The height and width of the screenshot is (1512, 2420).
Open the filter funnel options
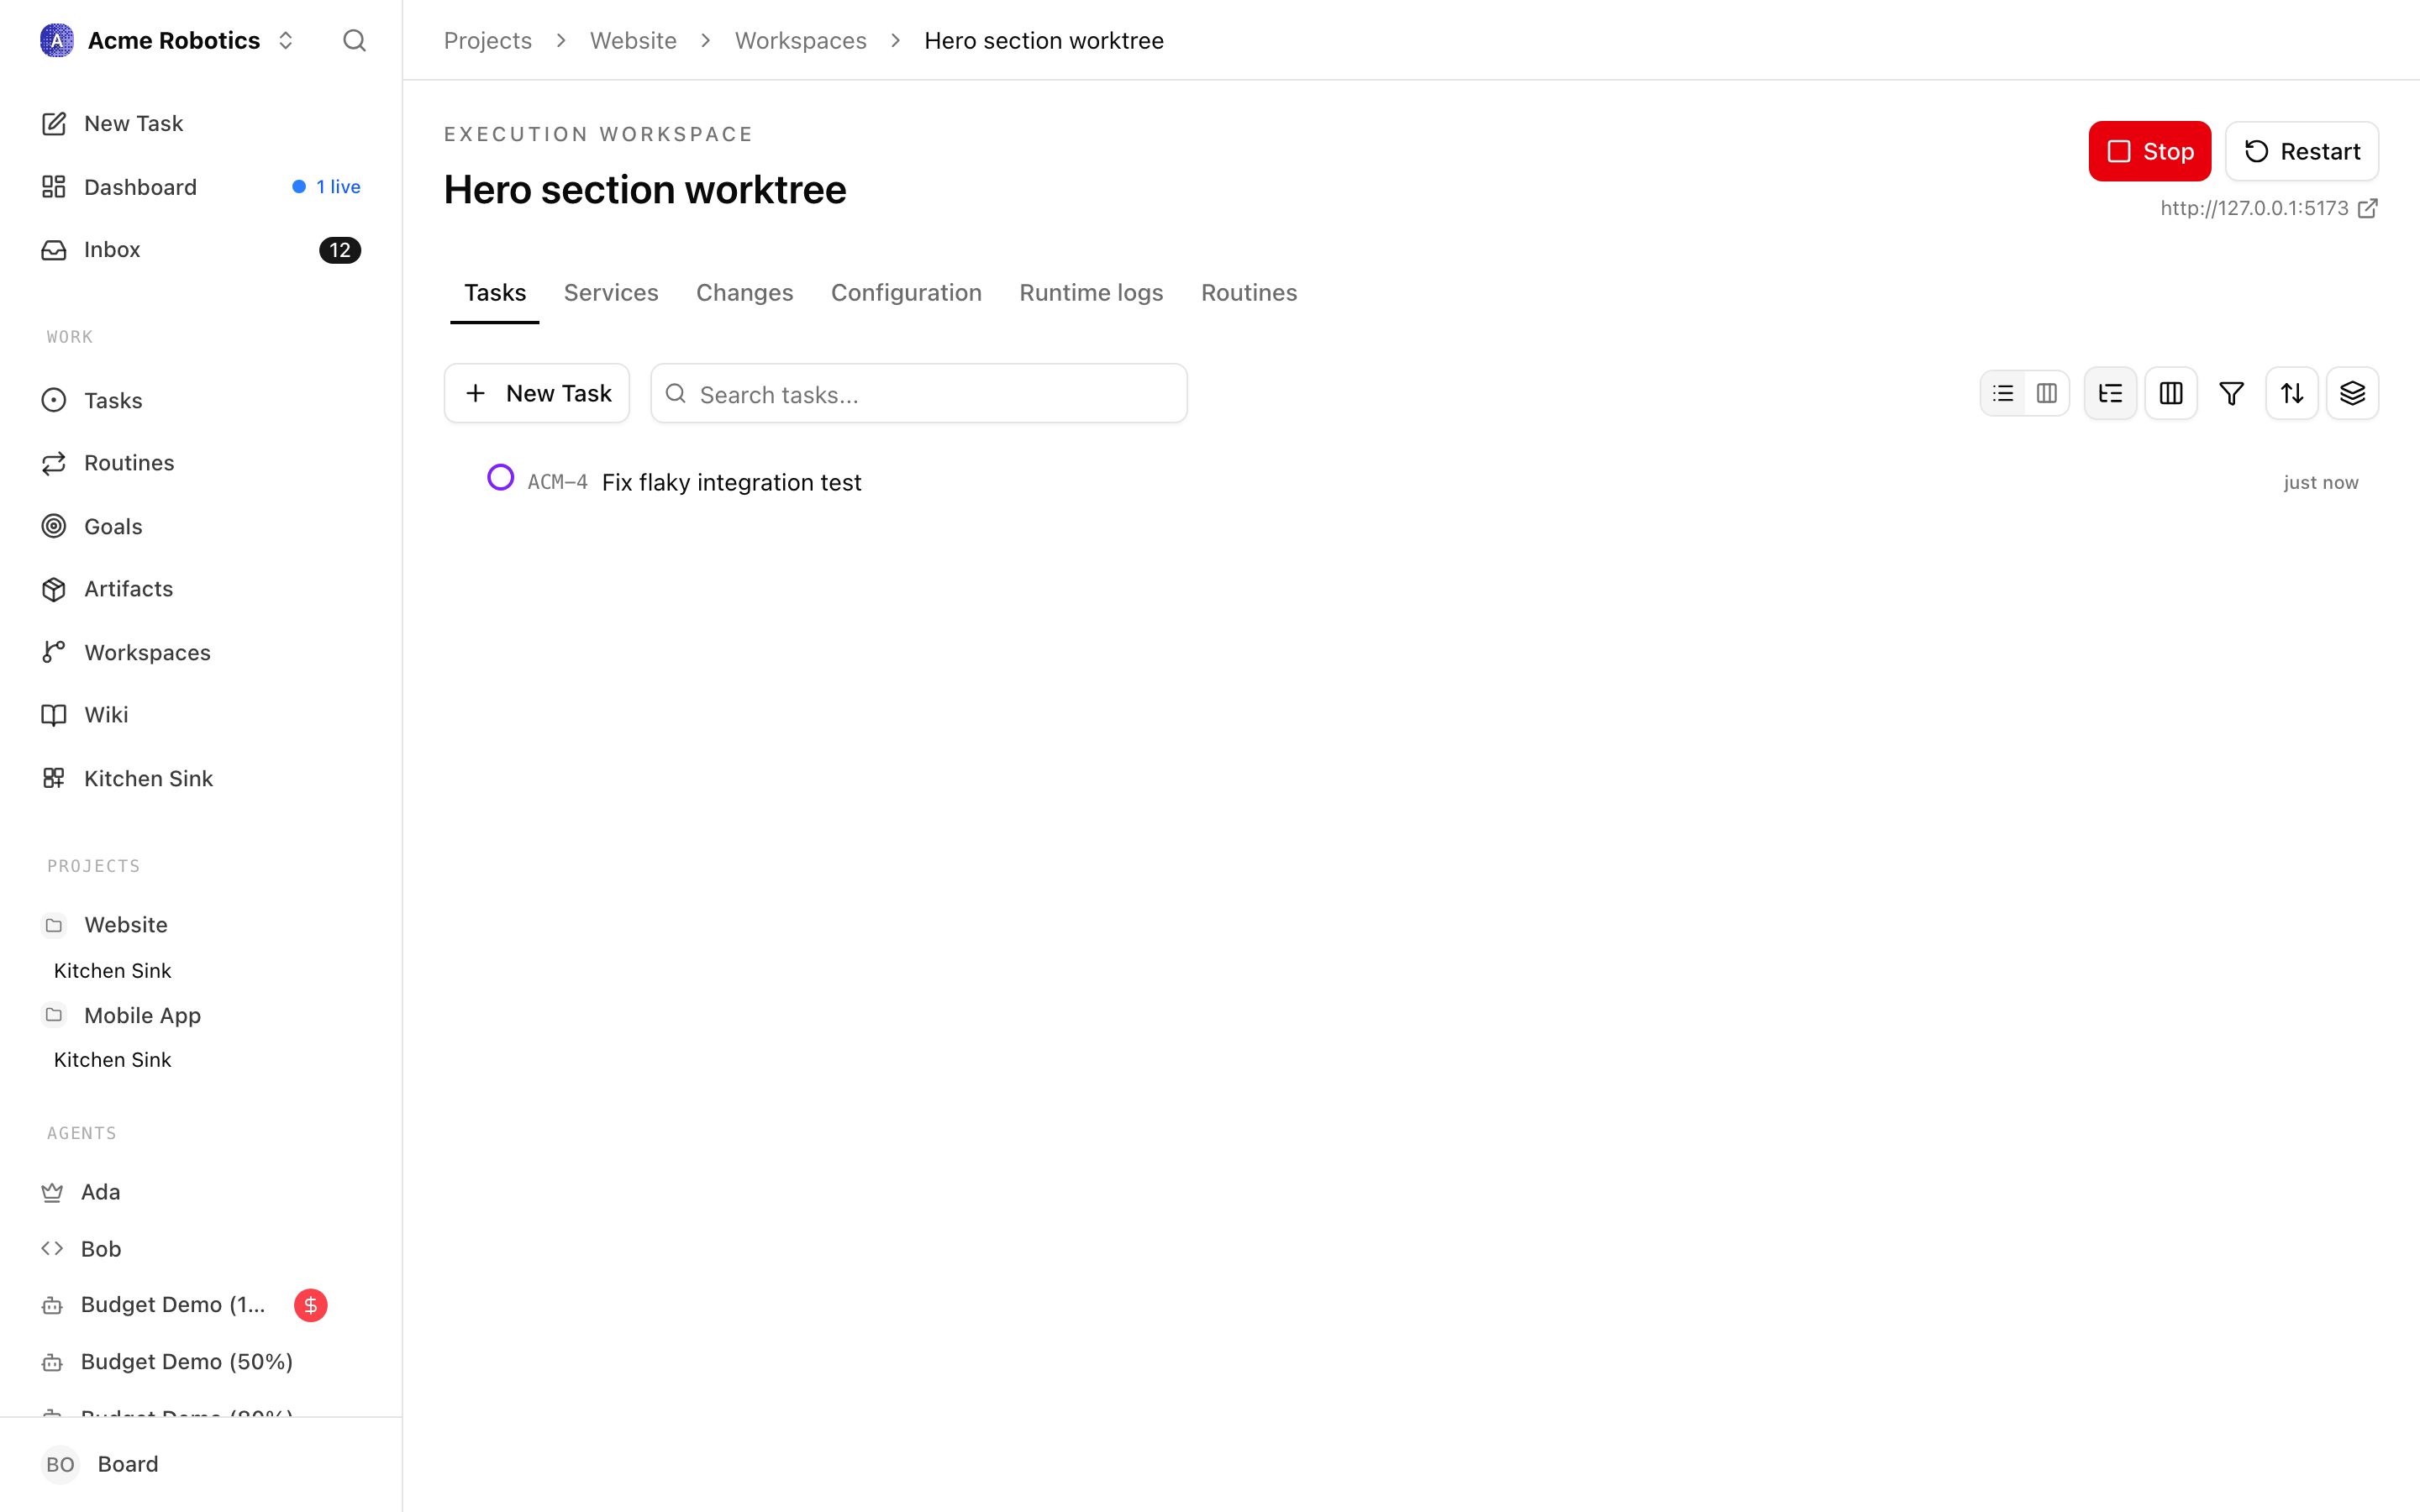pyautogui.click(x=2231, y=393)
